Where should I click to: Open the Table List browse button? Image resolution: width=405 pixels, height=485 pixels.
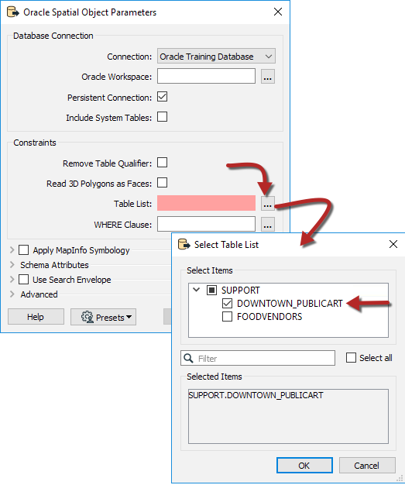(268, 204)
